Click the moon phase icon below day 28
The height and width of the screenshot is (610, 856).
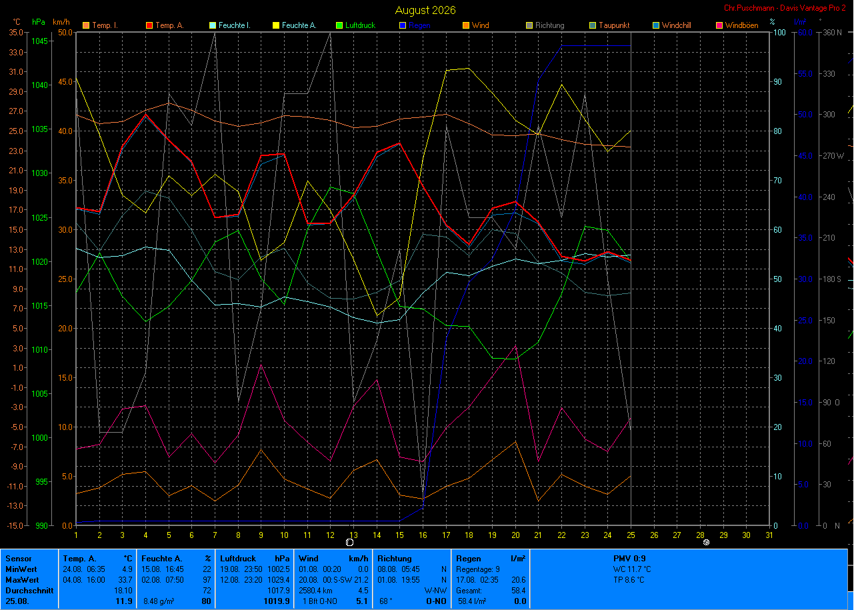click(707, 542)
